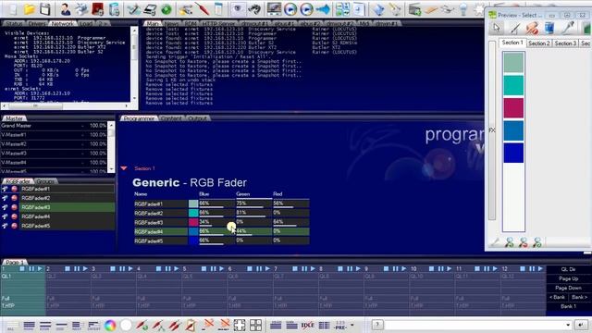Click the network log scroll-up arrow
This screenshot has width=592, height=333.
click(x=134, y=30)
